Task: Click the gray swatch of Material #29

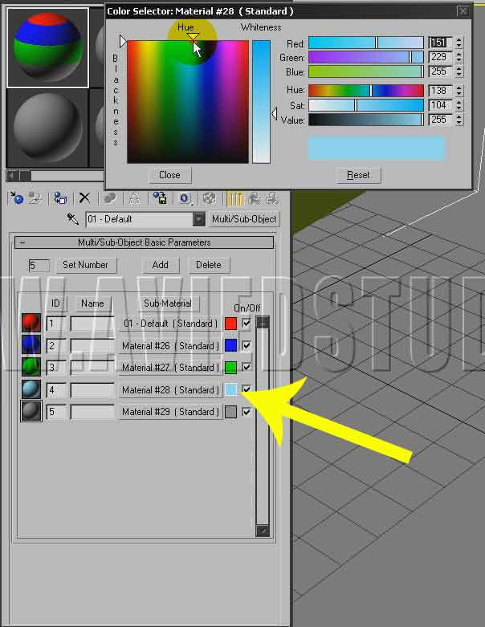Action: click(x=231, y=412)
